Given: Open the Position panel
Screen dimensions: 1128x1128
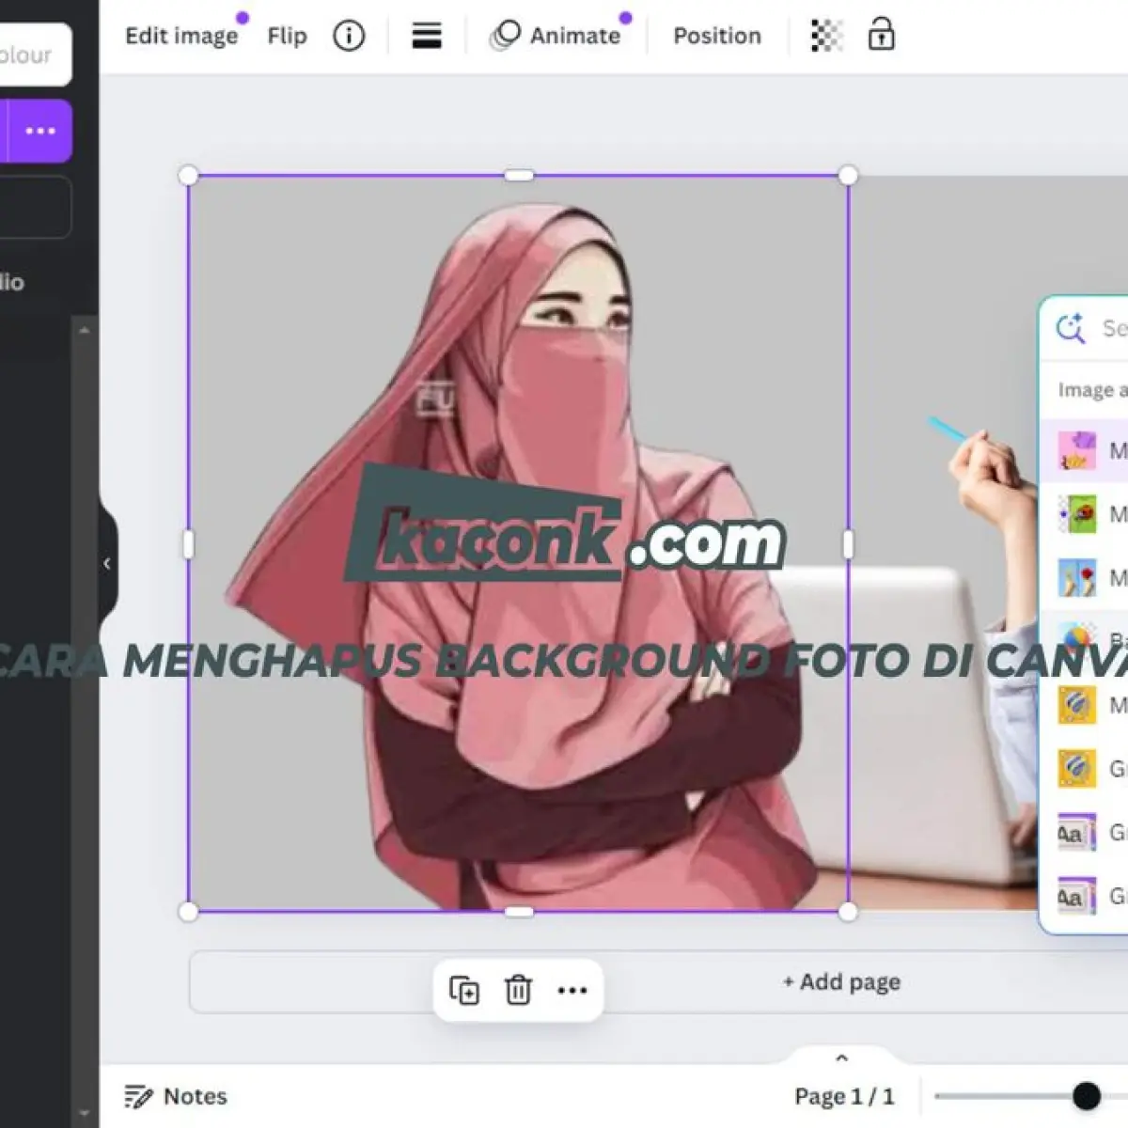Looking at the screenshot, I should (x=717, y=36).
